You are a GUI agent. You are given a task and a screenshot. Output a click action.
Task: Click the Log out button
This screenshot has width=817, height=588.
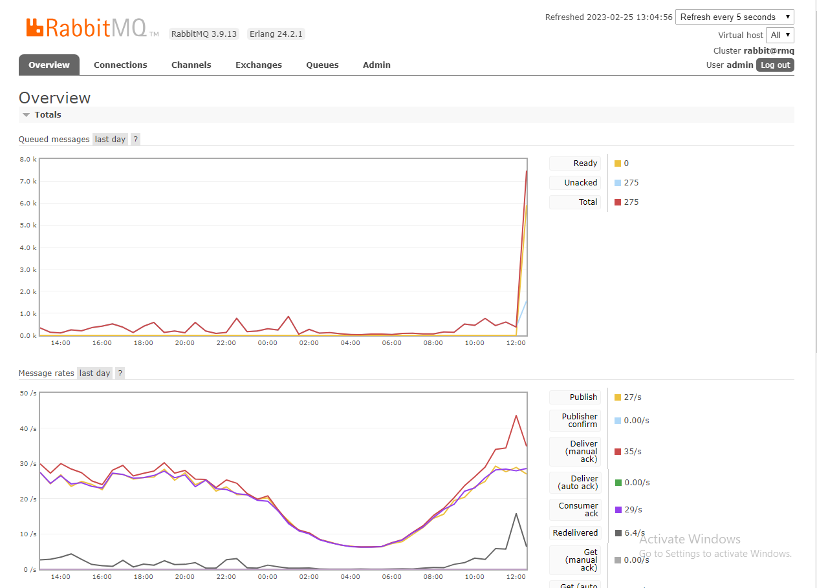point(775,65)
